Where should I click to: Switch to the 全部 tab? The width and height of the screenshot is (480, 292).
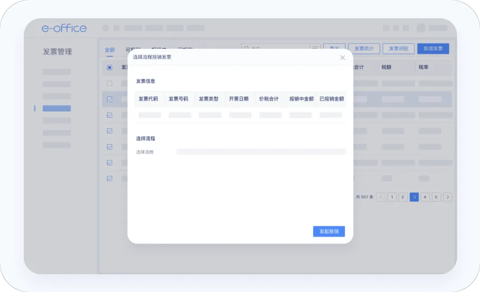pos(110,50)
